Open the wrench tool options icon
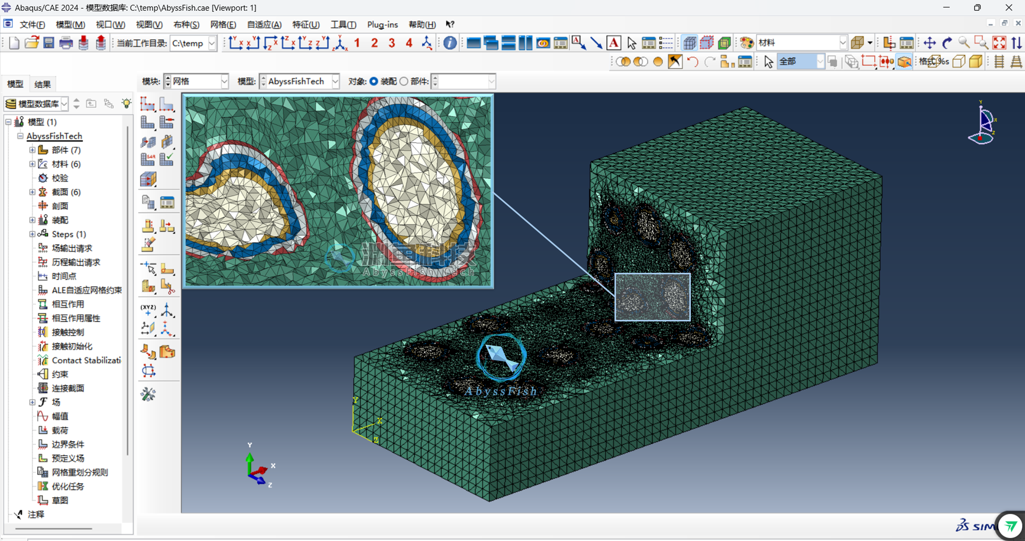 148,394
